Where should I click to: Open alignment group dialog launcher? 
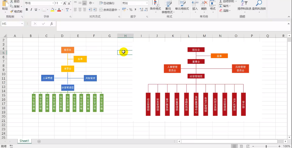point(119,17)
